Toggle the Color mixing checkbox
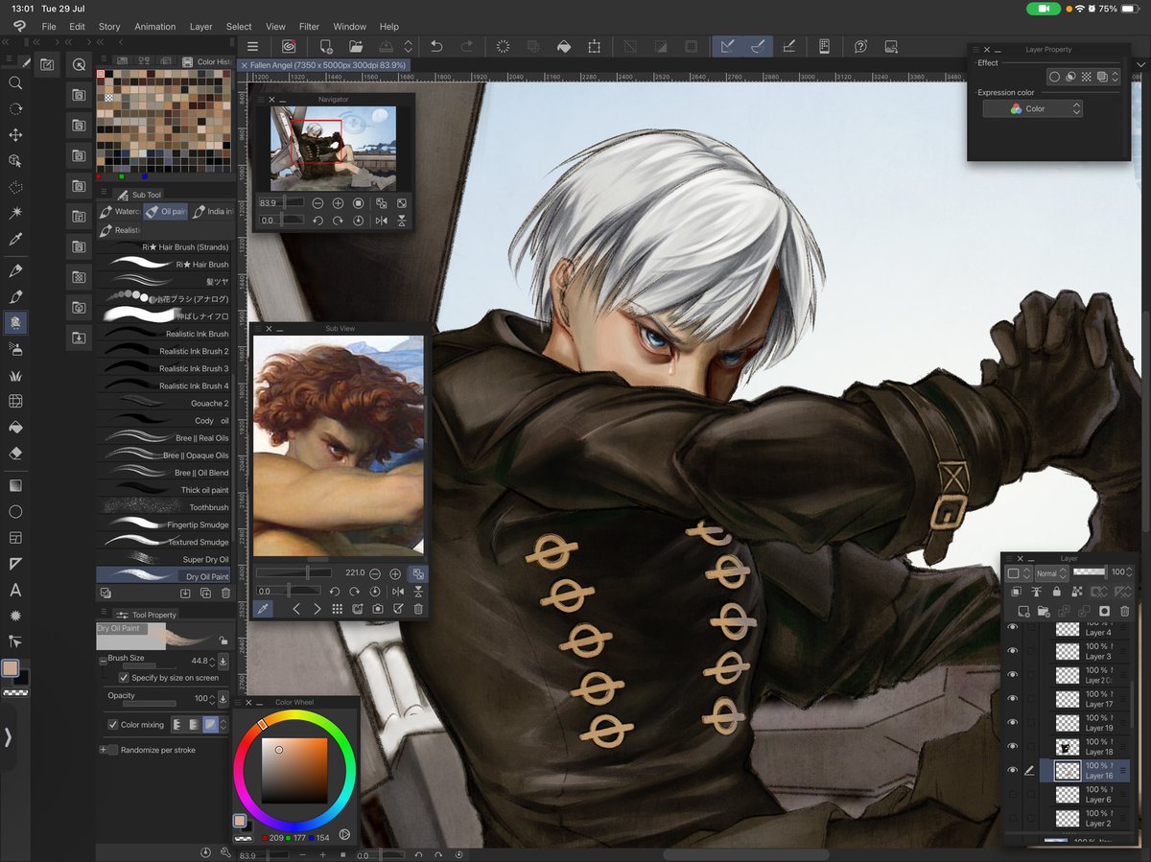The width and height of the screenshot is (1151, 862). point(113,725)
